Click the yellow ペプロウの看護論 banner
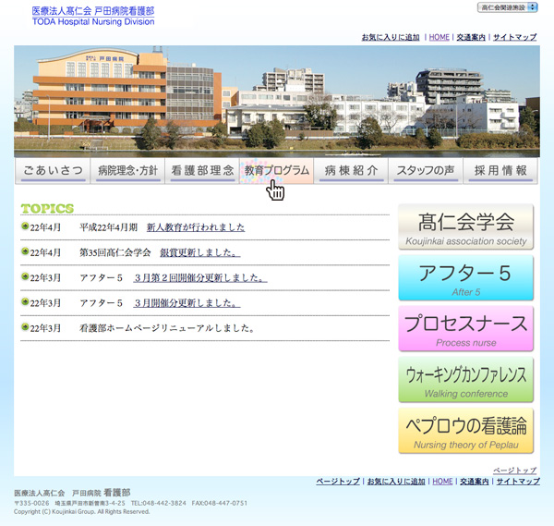554x526 pixels. [x=466, y=431]
